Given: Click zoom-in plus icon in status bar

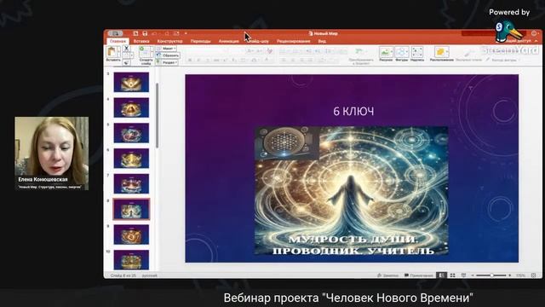Looking at the screenshot, I should point(509,275).
